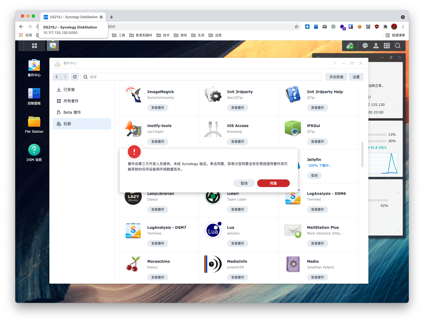Select 已安装 in the sidebar
Screen dimensions: 424x323
coord(82,90)
